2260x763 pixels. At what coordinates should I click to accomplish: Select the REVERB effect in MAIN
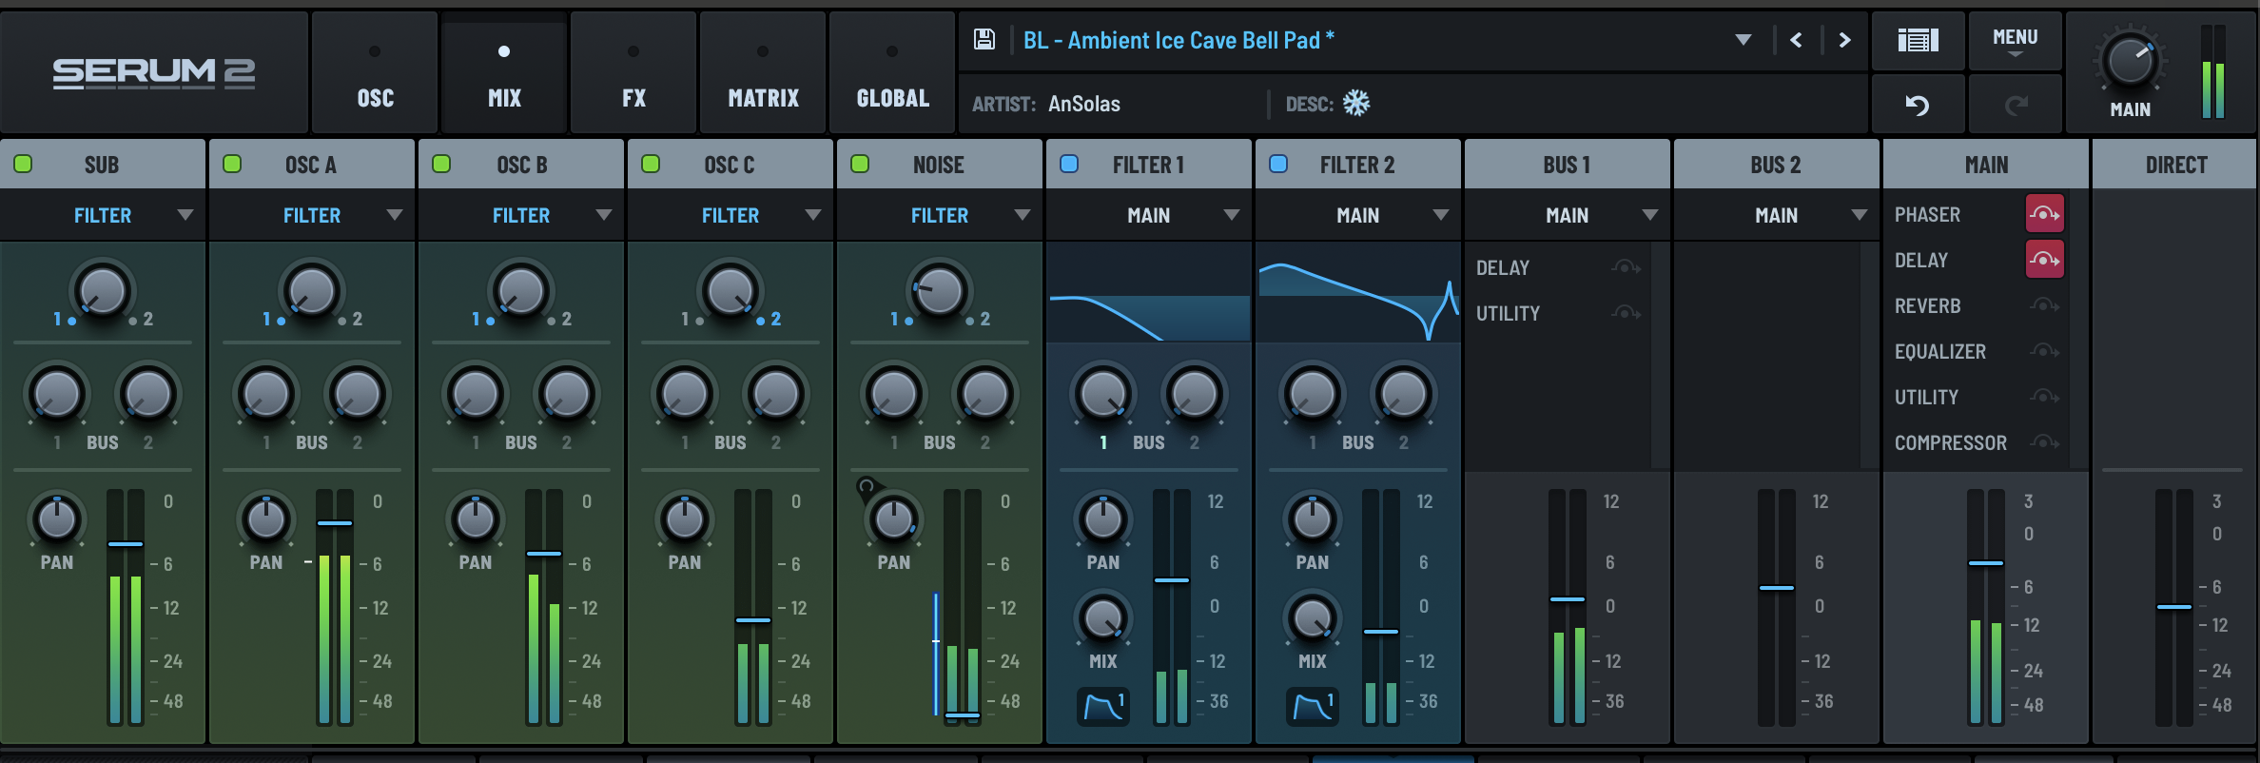click(1927, 306)
